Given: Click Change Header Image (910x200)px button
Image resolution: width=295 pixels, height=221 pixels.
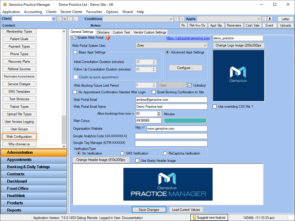Looking at the screenshot, I should [101, 160].
